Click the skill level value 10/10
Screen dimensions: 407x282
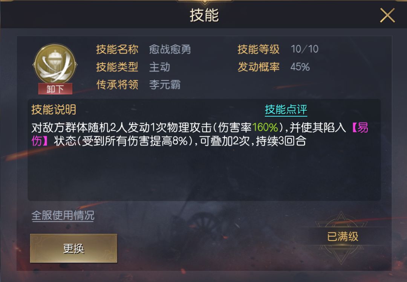coord(304,49)
